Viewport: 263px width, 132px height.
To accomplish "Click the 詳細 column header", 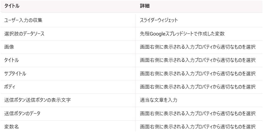I will click(145, 6).
